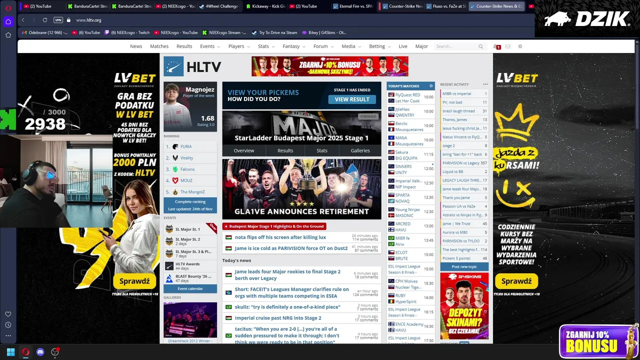Go back with the browser back arrow
Viewport: 640px width, 360px height.
point(23,20)
